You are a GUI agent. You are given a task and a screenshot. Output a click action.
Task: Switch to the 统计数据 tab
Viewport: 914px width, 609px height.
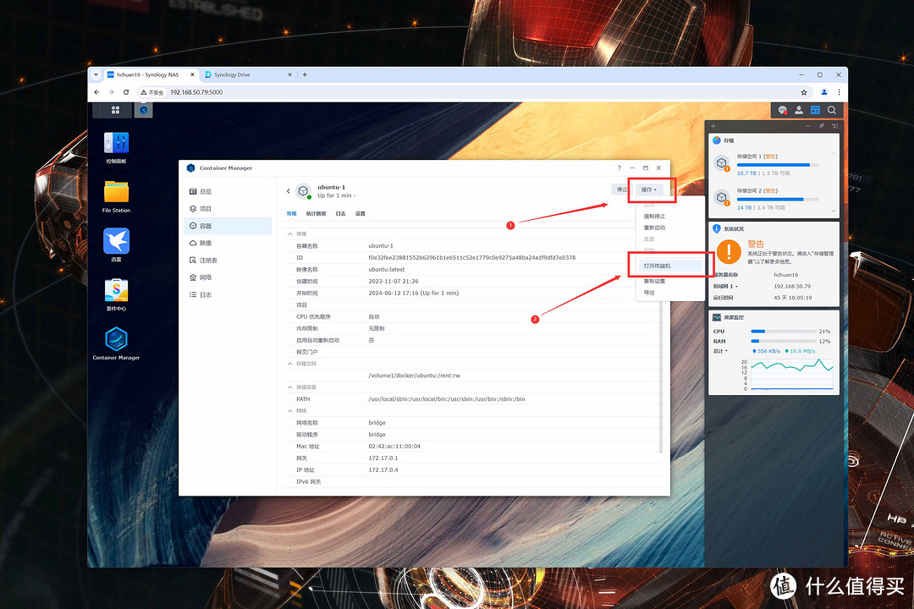[x=316, y=214]
